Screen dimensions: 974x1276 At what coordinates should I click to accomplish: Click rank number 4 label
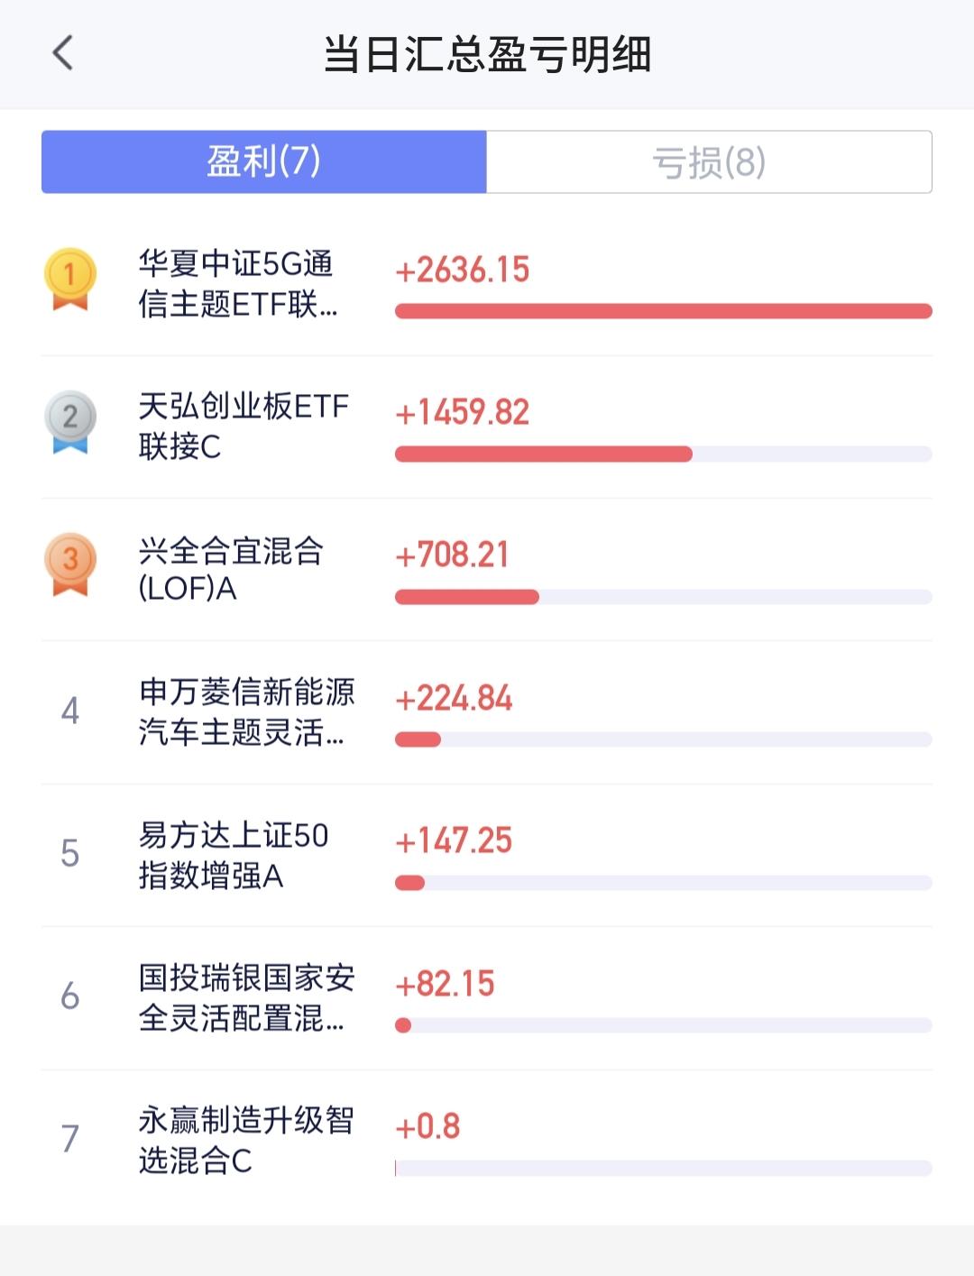tap(70, 711)
